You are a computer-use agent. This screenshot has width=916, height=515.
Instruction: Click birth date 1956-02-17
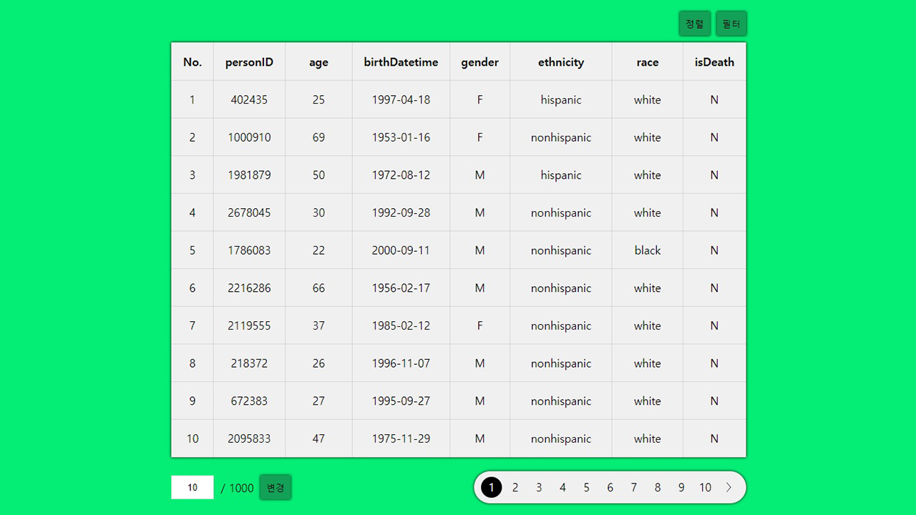[401, 288]
